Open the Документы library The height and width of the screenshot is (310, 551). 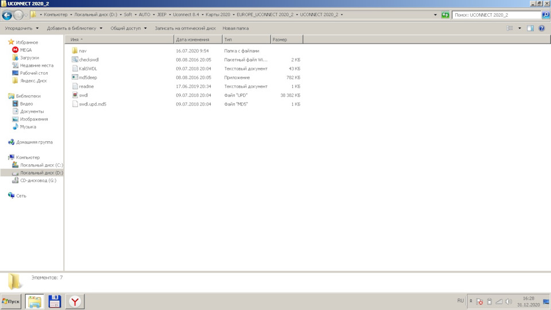32,111
